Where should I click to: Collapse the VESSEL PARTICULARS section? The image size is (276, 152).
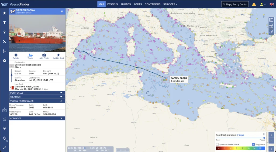[37, 101]
